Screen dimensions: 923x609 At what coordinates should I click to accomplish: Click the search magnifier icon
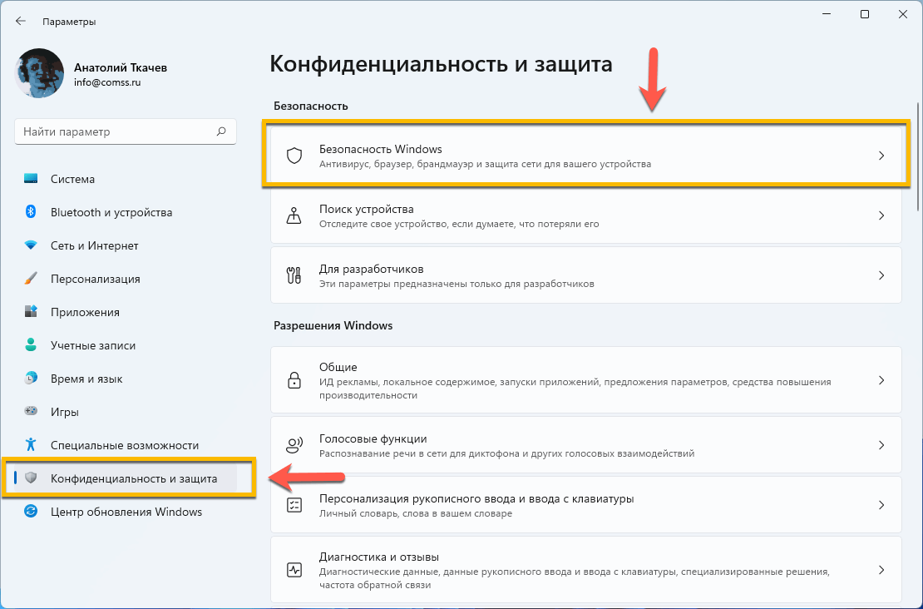221,131
